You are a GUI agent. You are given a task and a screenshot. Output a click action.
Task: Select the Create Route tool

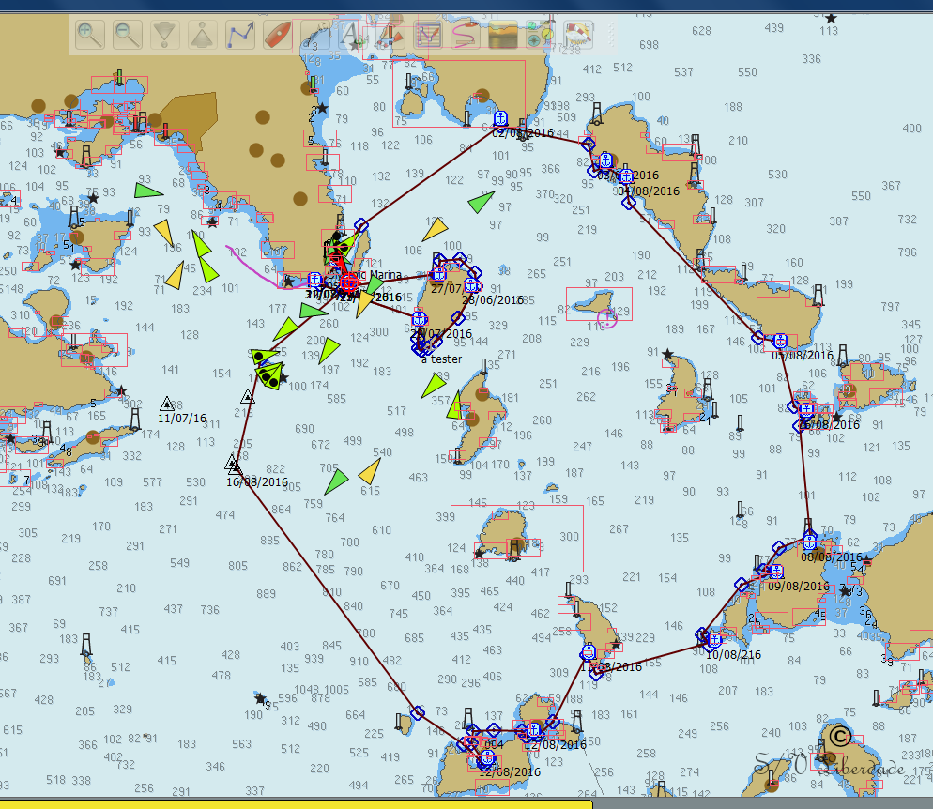point(241,36)
